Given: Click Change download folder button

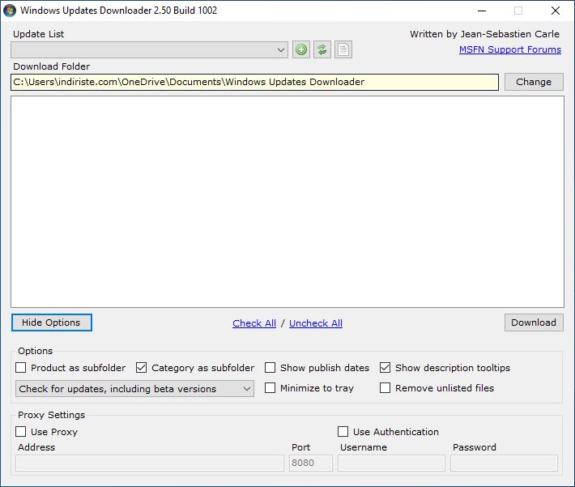Looking at the screenshot, I should (x=534, y=82).
